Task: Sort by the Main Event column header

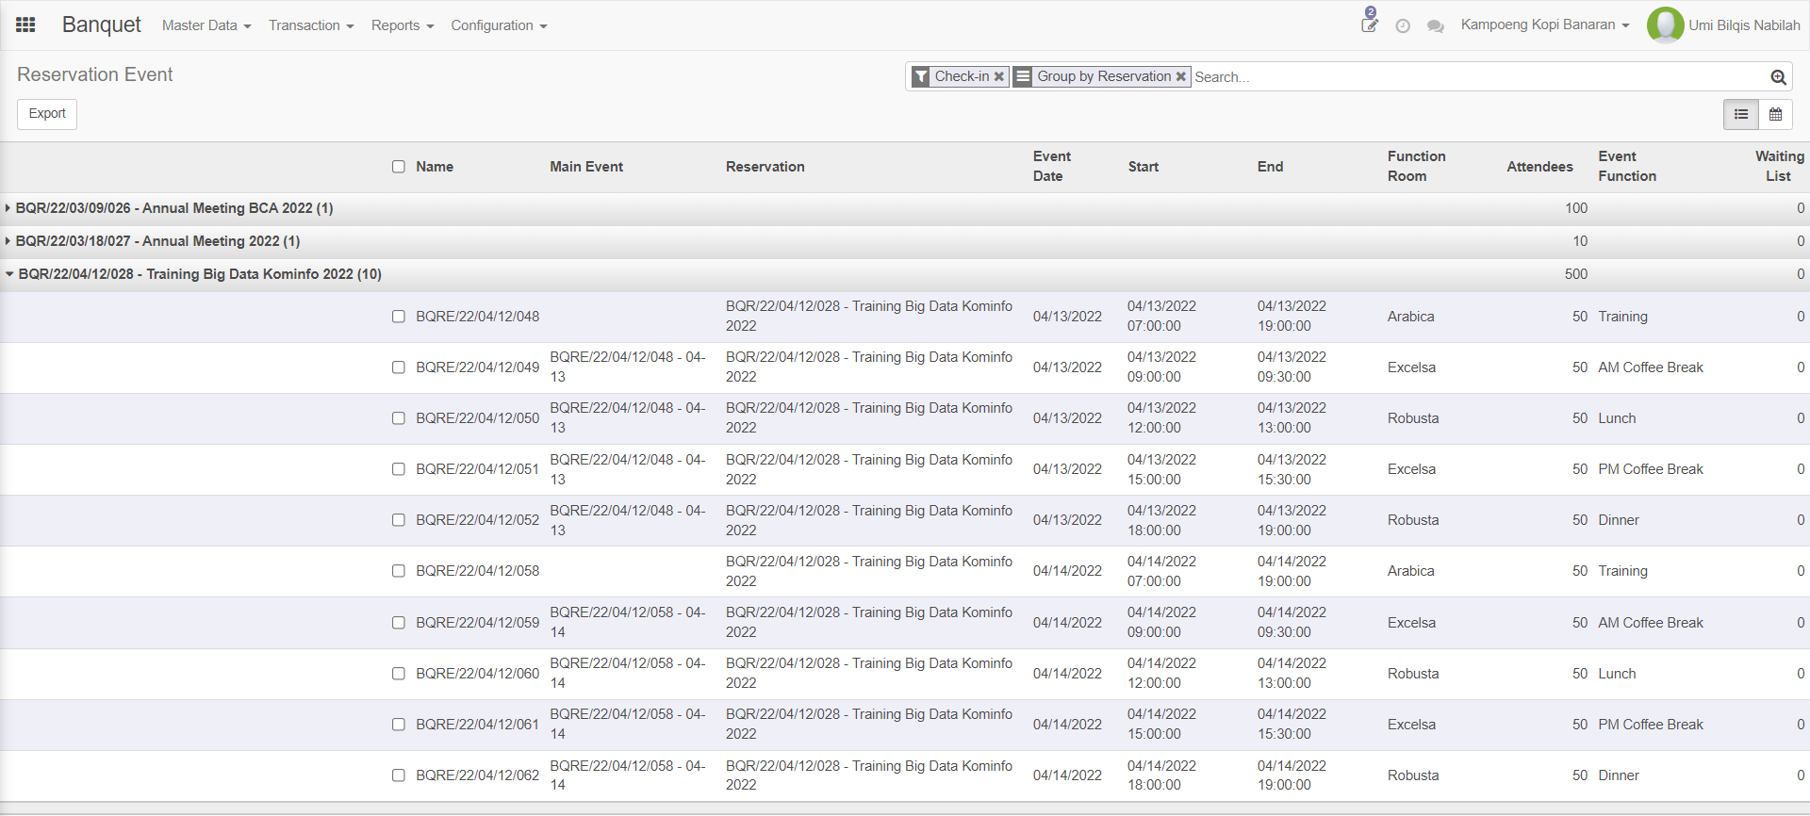Action: (586, 167)
